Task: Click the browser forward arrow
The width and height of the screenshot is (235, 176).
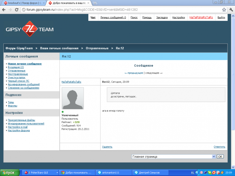Action: tap(10, 10)
